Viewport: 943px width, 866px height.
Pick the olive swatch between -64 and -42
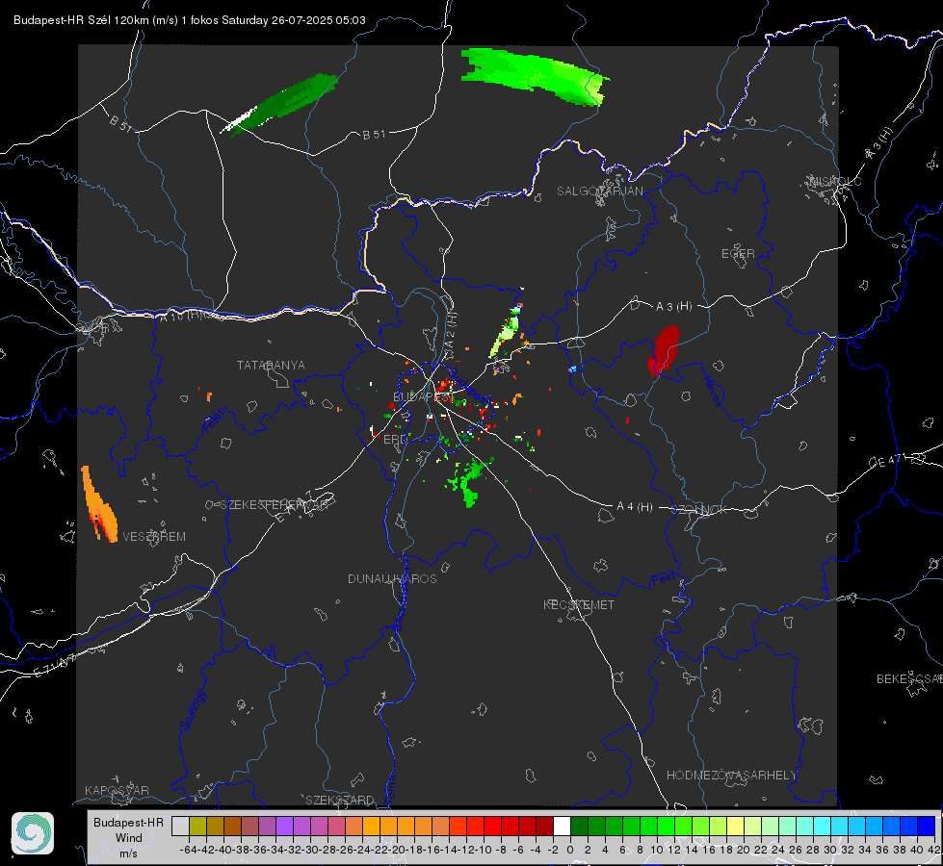pos(197,826)
